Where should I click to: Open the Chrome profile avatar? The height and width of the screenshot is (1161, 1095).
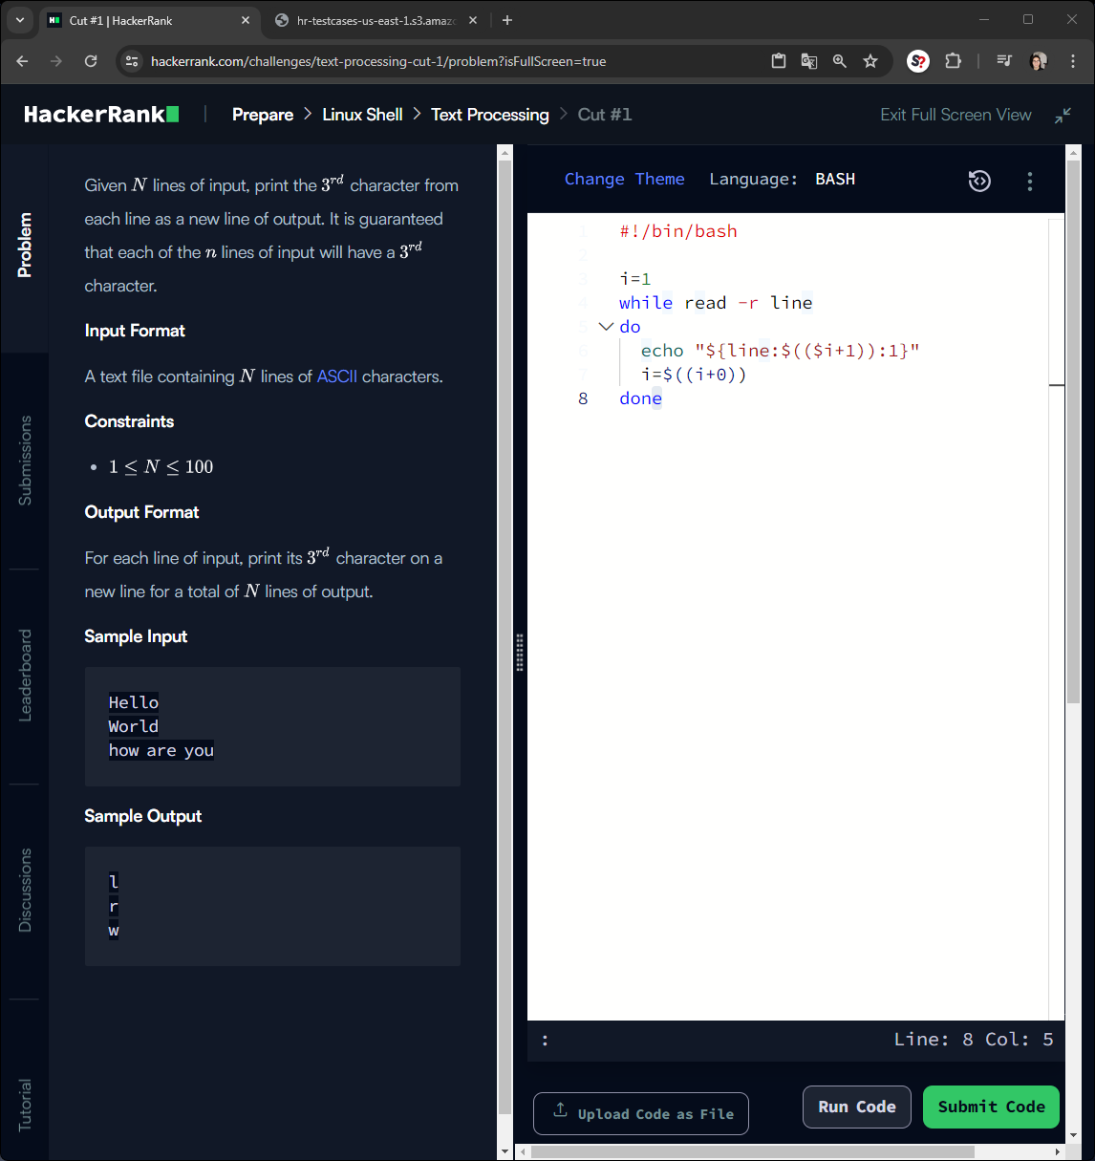click(1039, 61)
